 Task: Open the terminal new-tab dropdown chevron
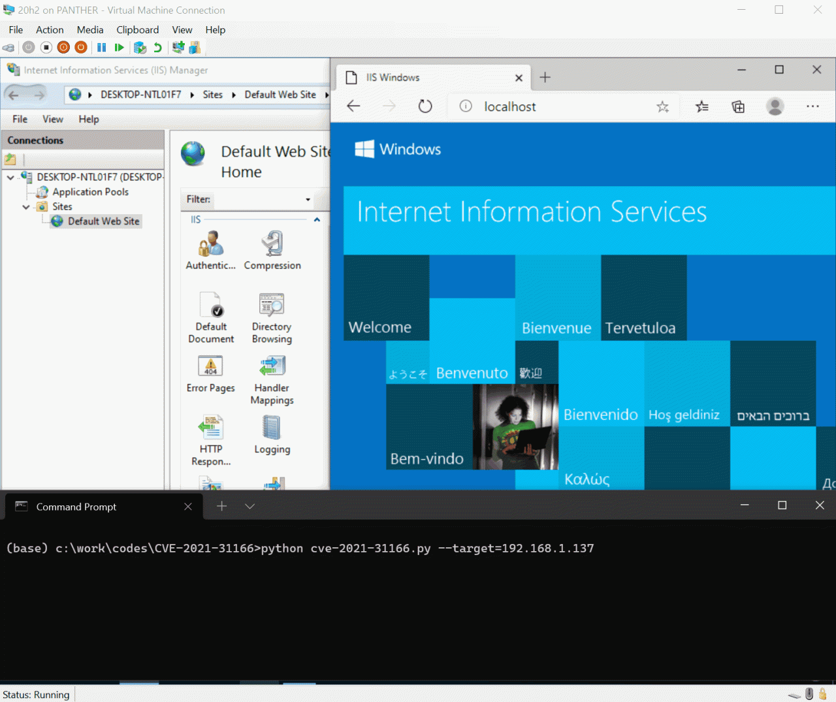tap(249, 506)
